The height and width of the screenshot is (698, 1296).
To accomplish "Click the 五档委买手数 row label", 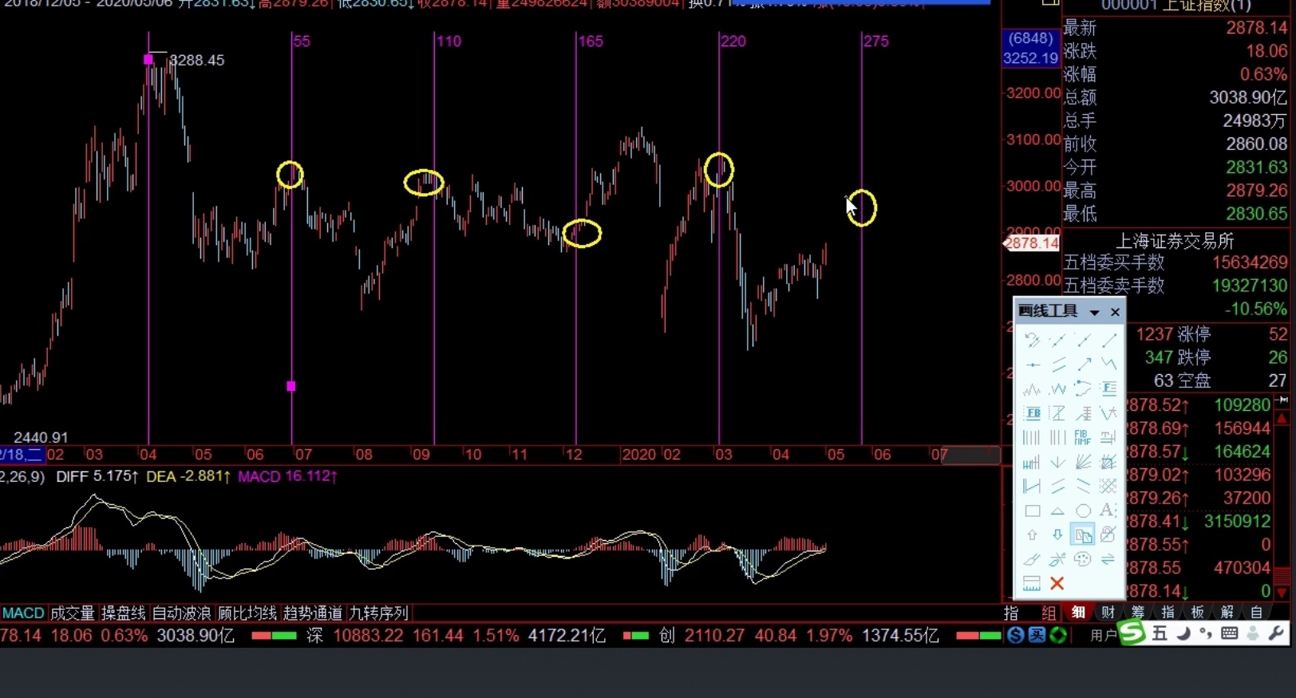I will (x=1114, y=262).
